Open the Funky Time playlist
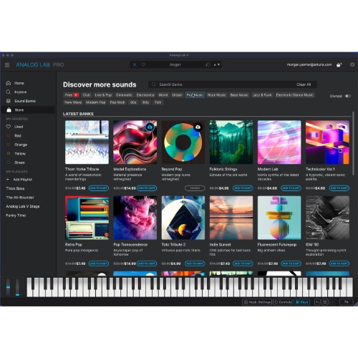The width and height of the screenshot is (358, 358). click(16, 216)
